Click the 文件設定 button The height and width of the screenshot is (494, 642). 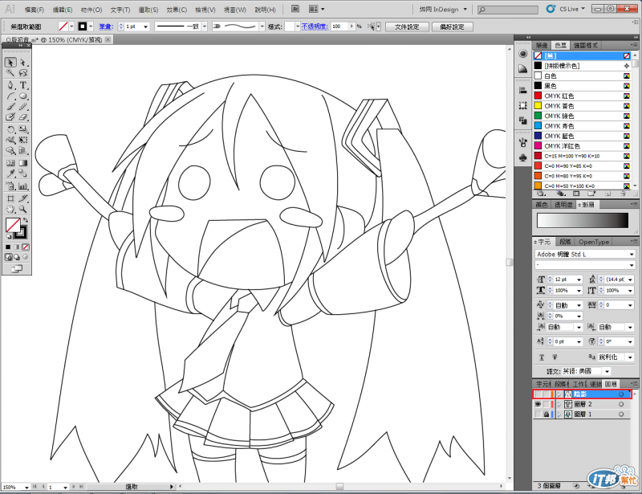point(407,27)
